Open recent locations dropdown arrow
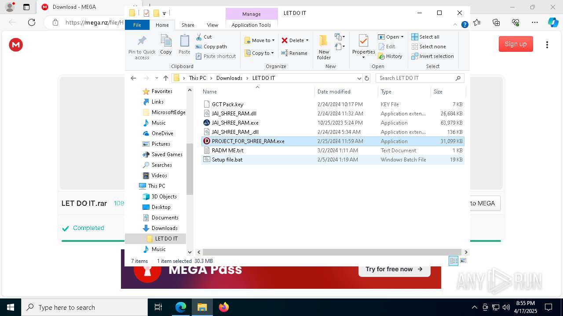The height and width of the screenshot is (316, 563). [x=157, y=78]
